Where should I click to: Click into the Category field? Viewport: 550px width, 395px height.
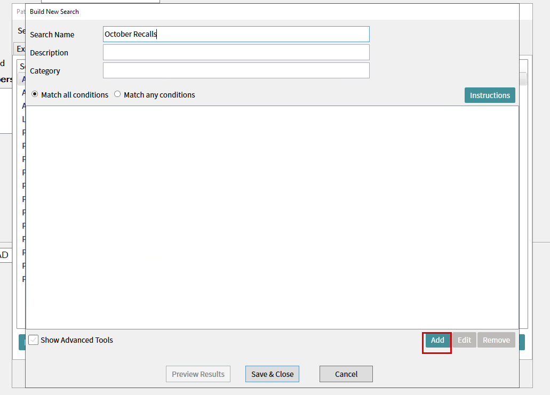236,70
